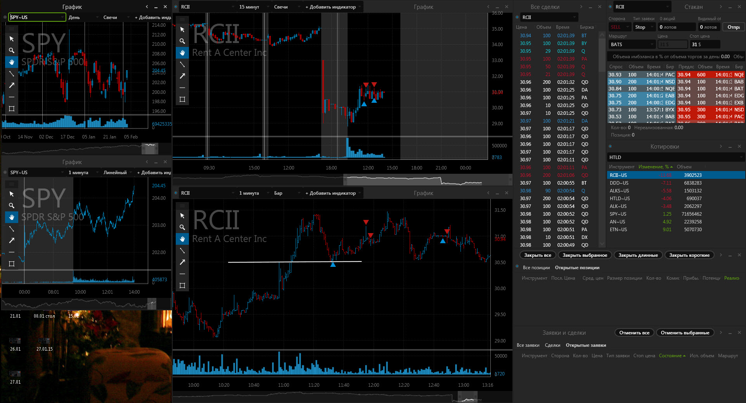The image size is (746, 403).
Task: Choose the arrow drawing tool on SPY 1-minute chart
Action: pos(12,240)
